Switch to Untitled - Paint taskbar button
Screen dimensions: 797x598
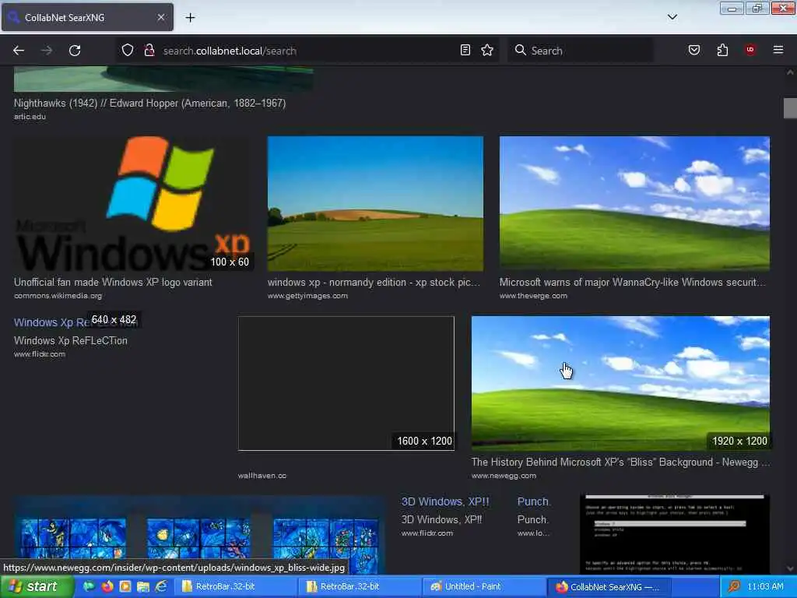483,586
